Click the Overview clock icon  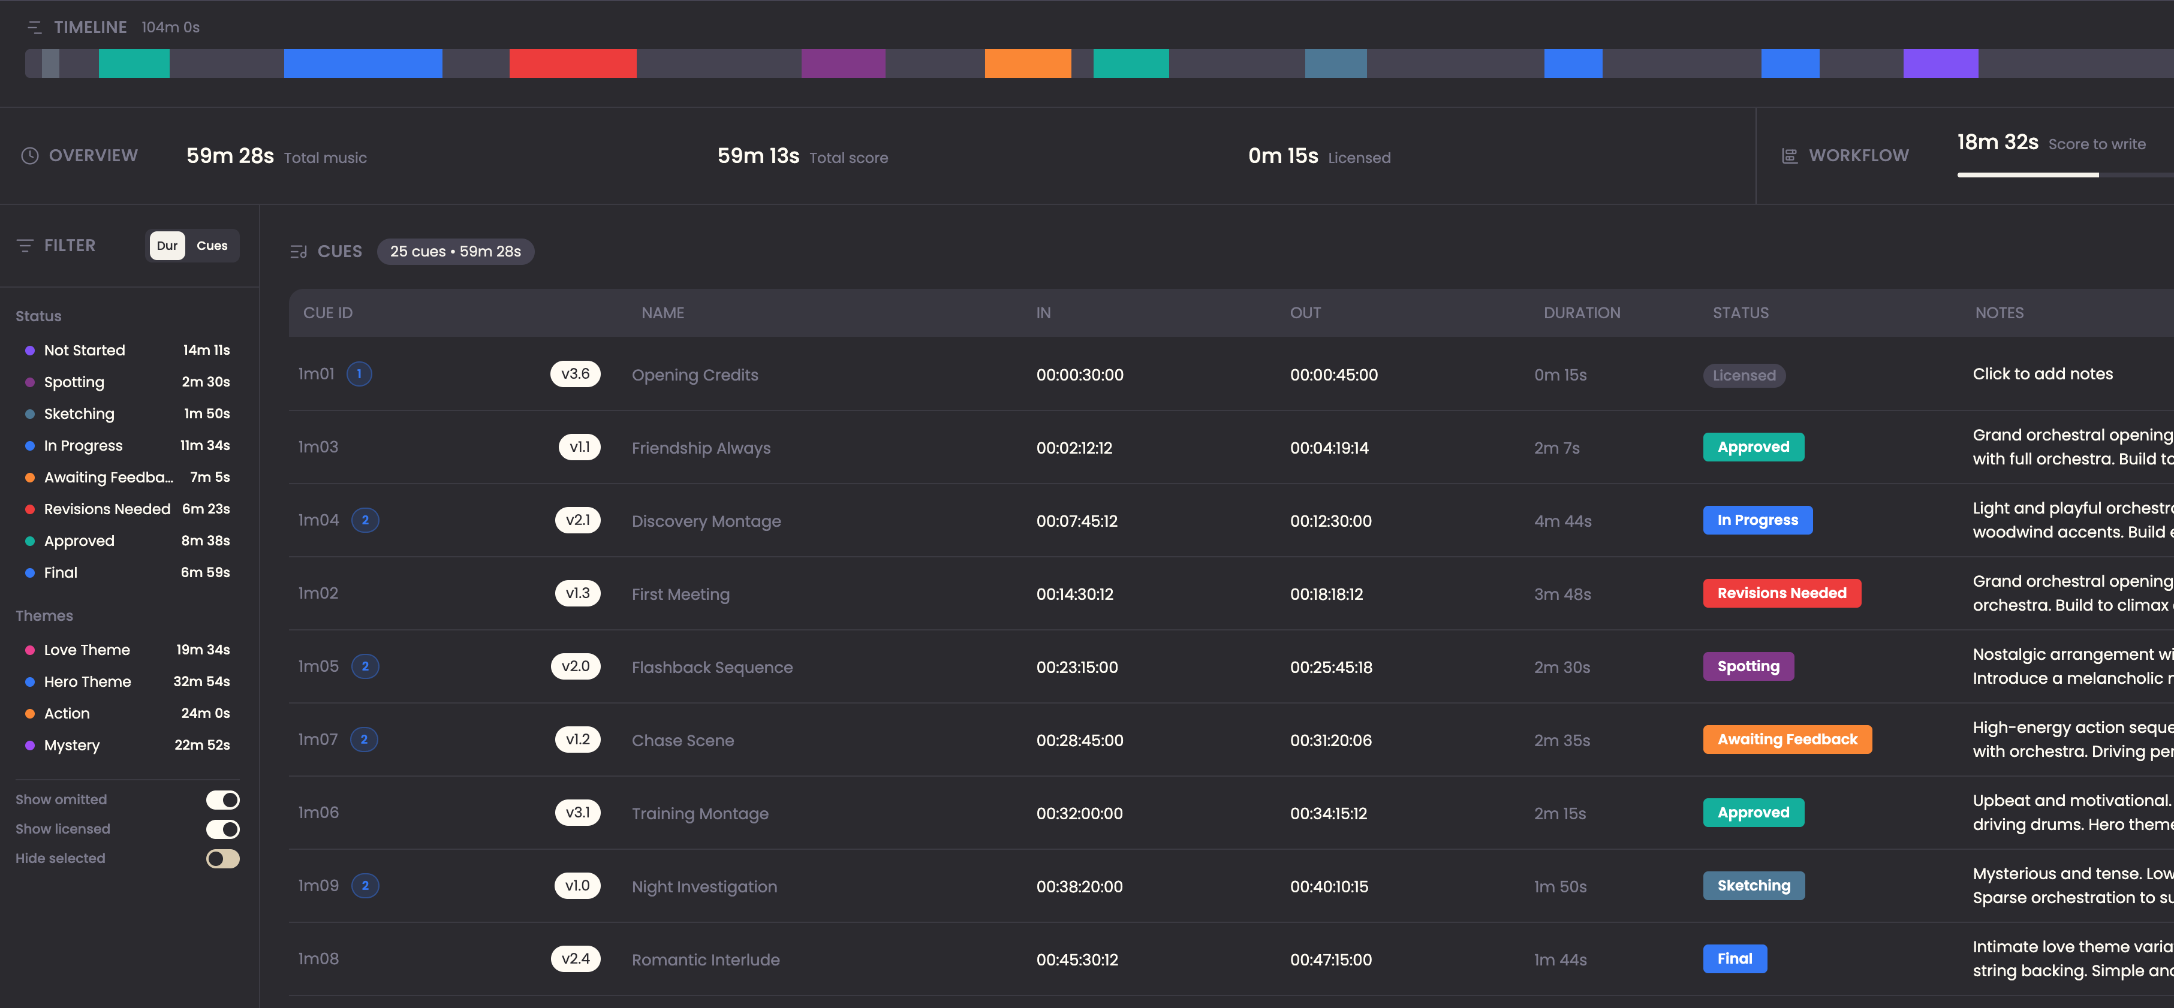(29, 156)
